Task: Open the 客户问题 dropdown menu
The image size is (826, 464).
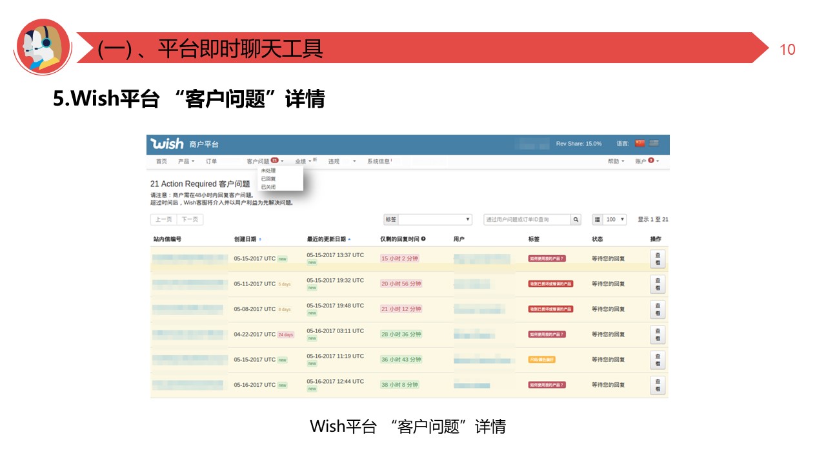Action: coord(265,161)
